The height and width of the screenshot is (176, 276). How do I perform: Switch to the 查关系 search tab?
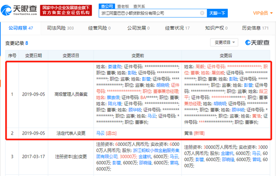(139, 7)
